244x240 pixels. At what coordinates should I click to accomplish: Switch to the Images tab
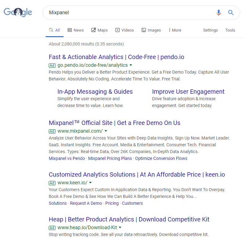pyautogui.click(x=151, y=30)
